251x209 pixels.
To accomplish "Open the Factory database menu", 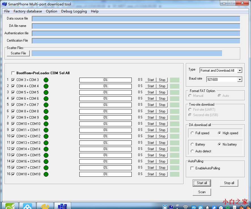I will (28, 11).
